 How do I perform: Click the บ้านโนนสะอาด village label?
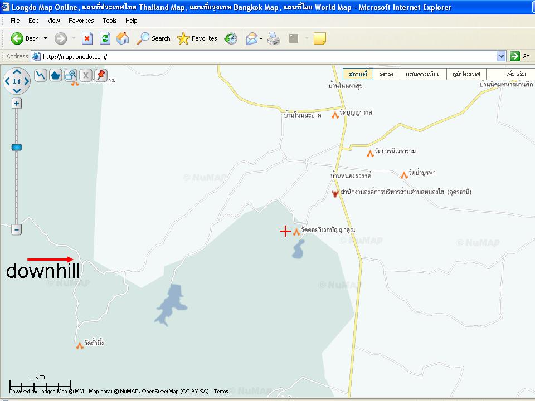click(x=302, y=115)
